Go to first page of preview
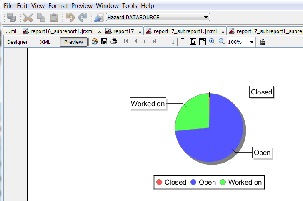The width and height of the screenshot is (303, 201). point(126,41)
